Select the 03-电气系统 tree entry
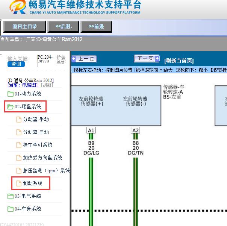The image size is (227, 226). (x=28, y=196)
